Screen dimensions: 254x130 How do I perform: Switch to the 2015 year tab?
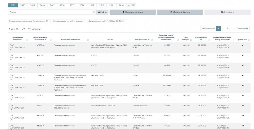pos(72,5)
